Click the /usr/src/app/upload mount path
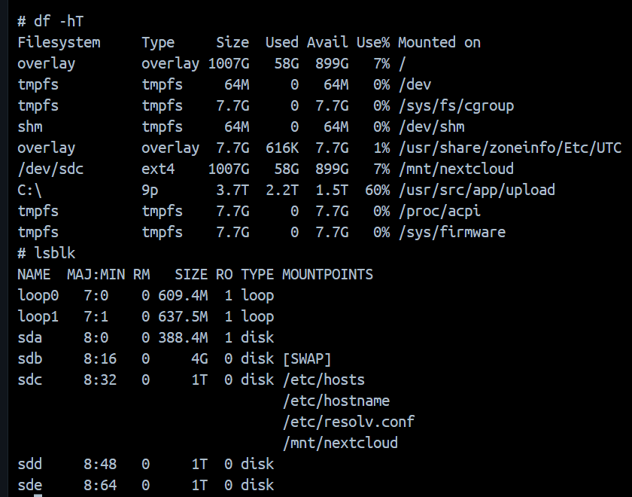 [x=477, y=190]
